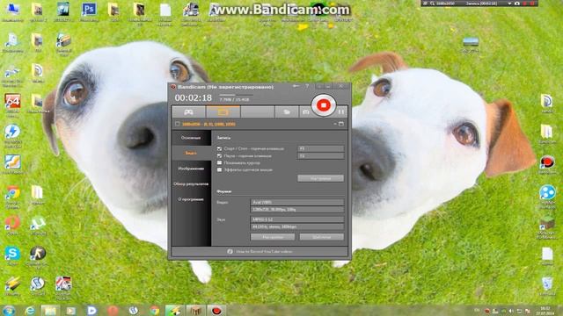Open the Opera desktop shortcut
The height and width of the screenshot is (316, 563).
click(x=12, y=226)
